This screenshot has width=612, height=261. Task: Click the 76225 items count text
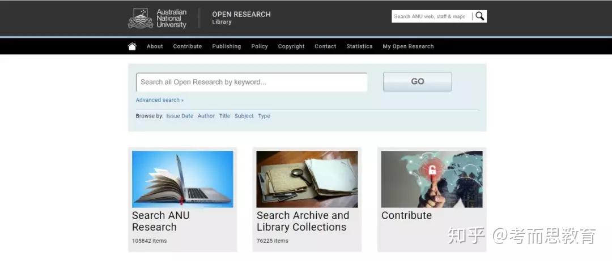pos(273,241)
